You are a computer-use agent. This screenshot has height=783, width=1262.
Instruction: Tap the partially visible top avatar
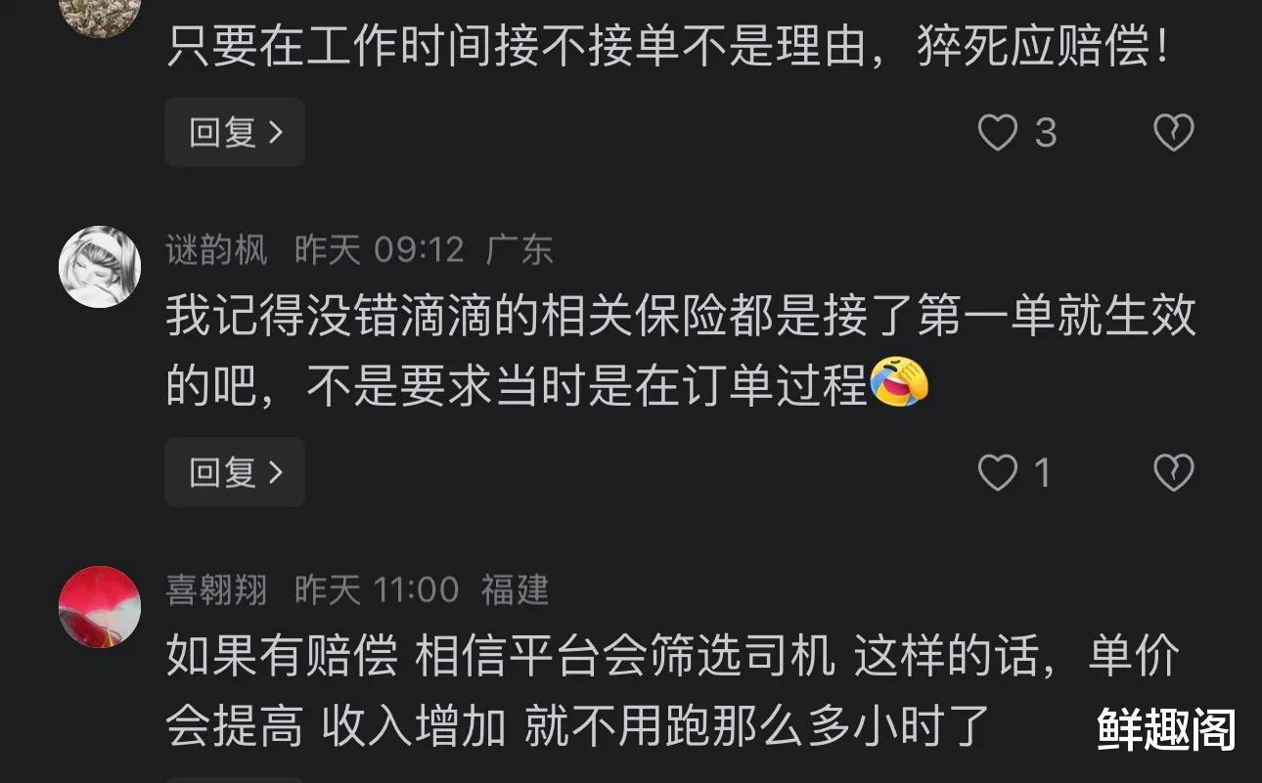pos(100,15)
